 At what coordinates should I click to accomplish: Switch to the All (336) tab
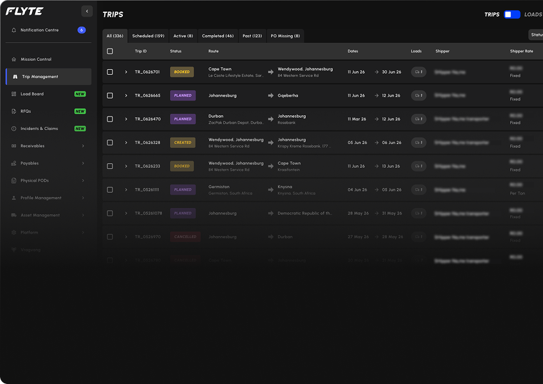click(x=115, y=36)
